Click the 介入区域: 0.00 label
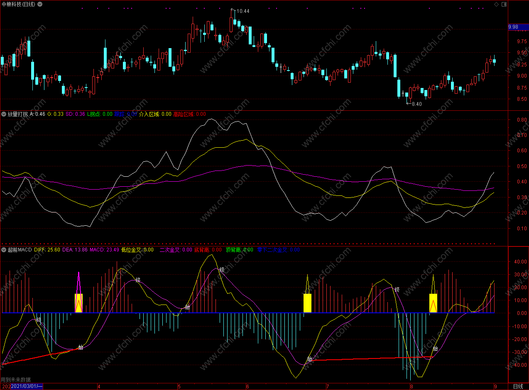Viewport: 529px width, 390px height. pyautogui.click(x=155, y=114)
